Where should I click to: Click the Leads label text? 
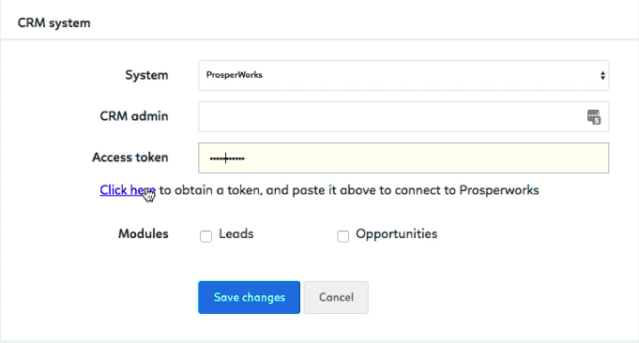coord(236,234)
